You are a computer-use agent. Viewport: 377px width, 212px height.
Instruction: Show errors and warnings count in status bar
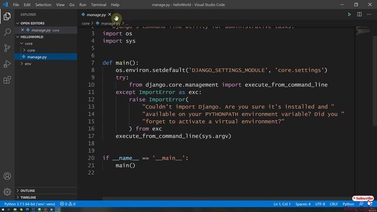68,204
